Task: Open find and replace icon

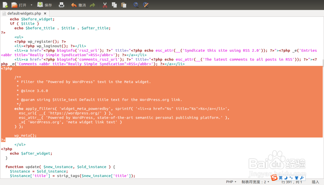Action: click(x=146, y=5)
